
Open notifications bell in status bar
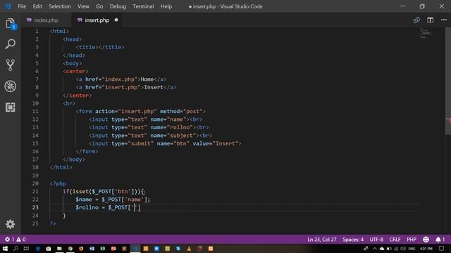pos(440,239)
